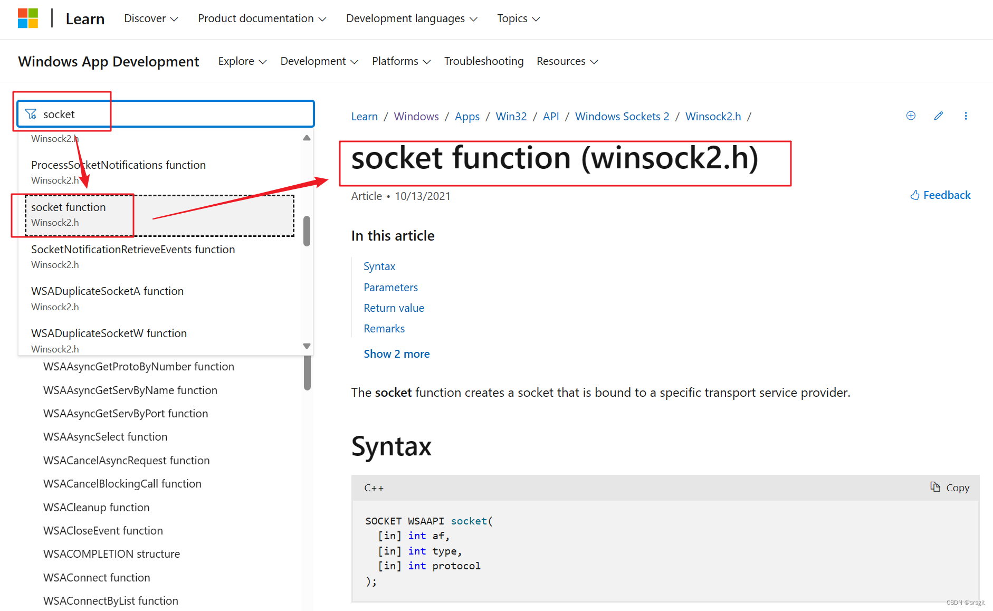Copy the C++ code snippet
Screen dimensions: 993x611
point(950,488)
